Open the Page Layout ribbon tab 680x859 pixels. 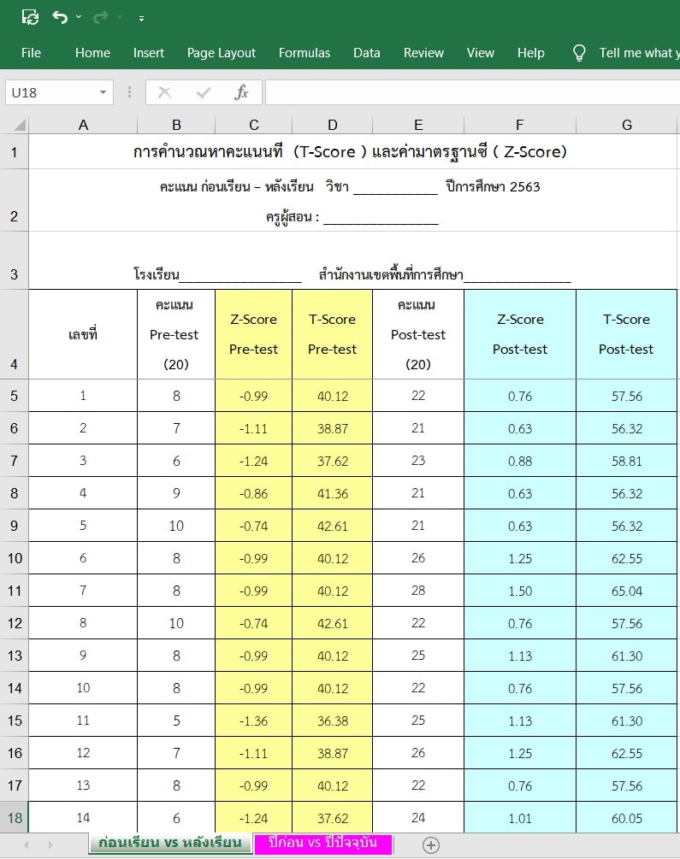[221, 53]
